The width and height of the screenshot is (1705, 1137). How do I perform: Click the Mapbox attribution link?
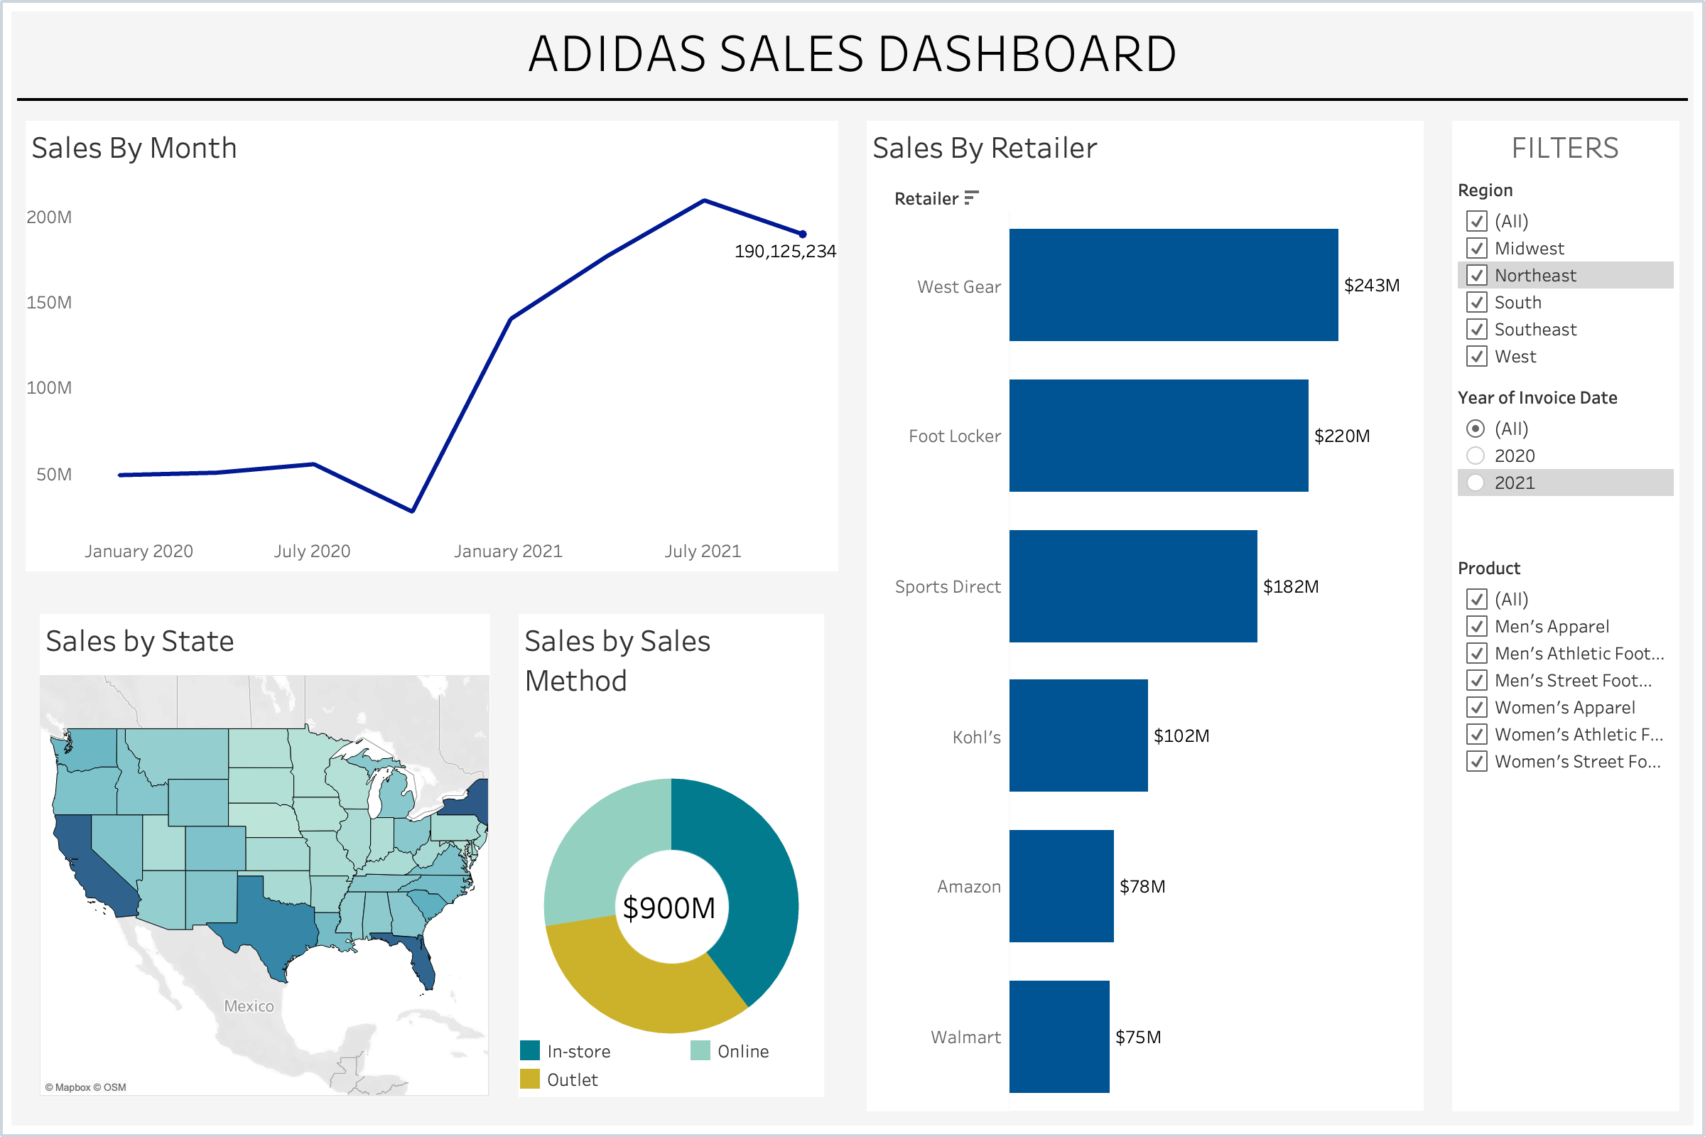72,1087
